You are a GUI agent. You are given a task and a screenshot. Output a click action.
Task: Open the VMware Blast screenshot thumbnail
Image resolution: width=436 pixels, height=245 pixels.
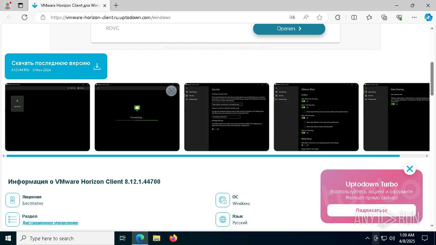tap(316, 117)
